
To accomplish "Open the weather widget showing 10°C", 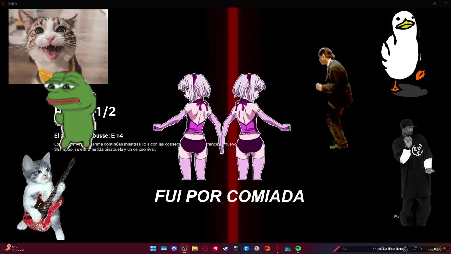I will click(x=15, y=248).
